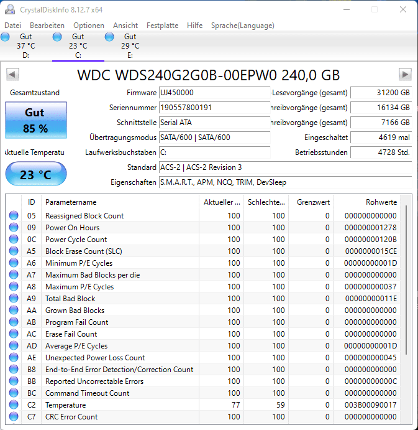Click the Standard field ACS-2 Revision 3

[285, 167]
